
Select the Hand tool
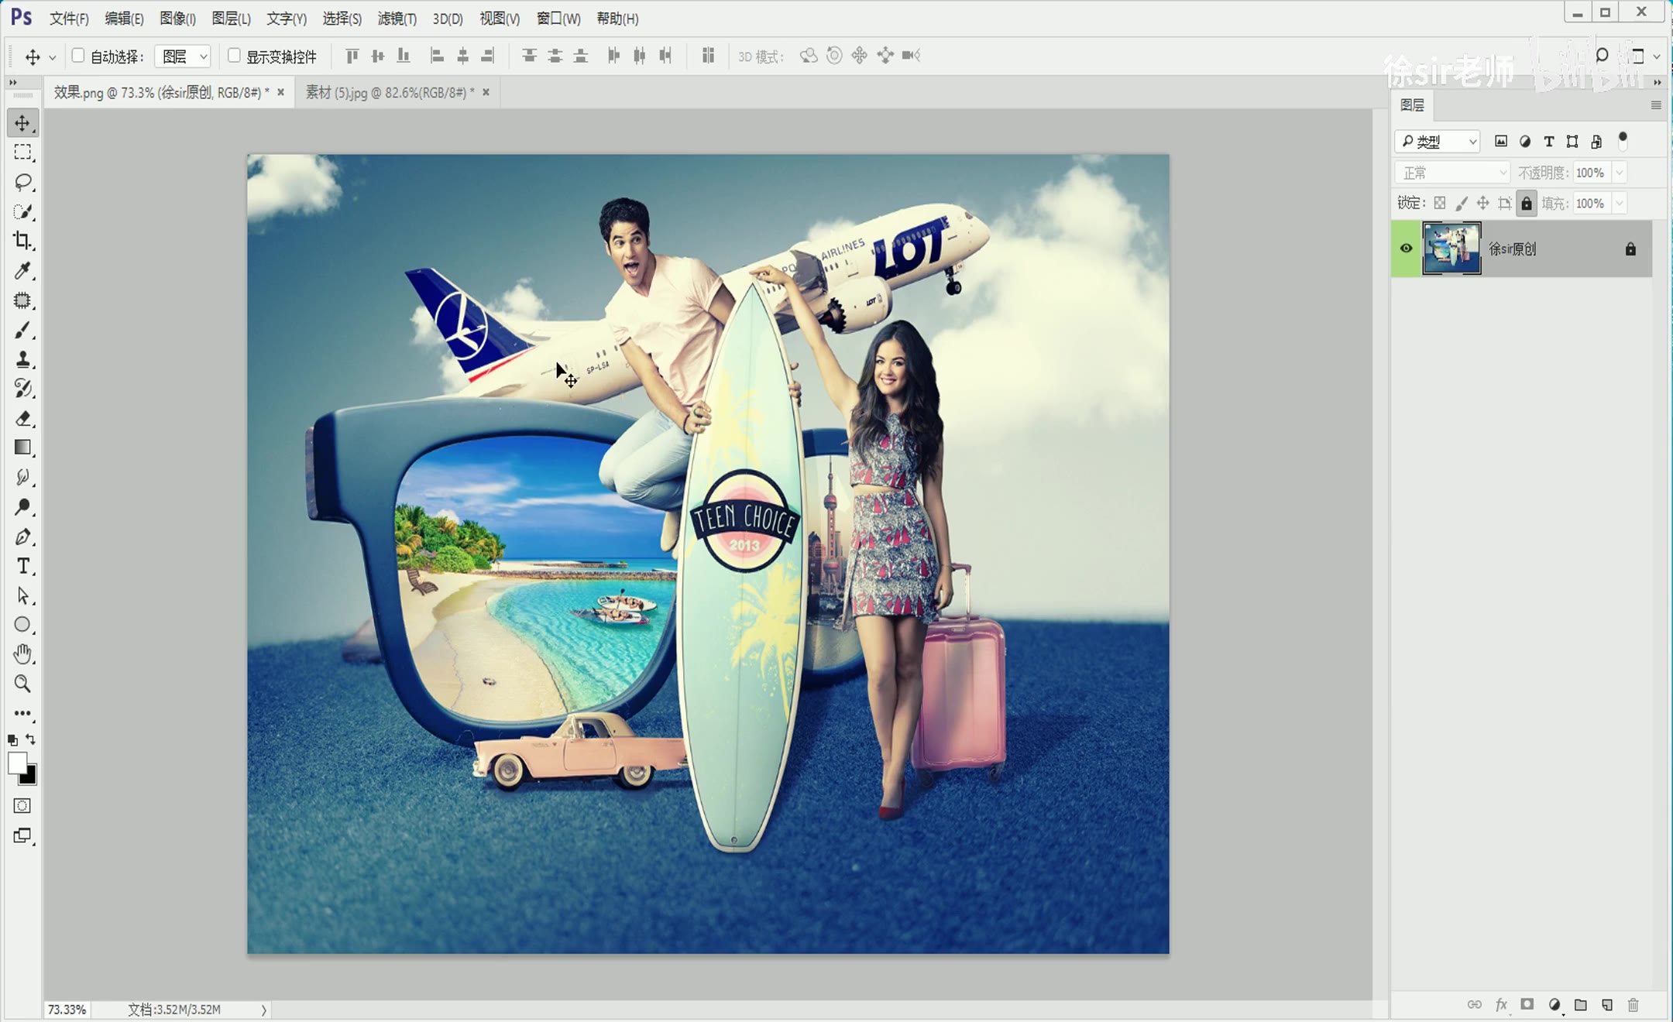coord(22,654)
